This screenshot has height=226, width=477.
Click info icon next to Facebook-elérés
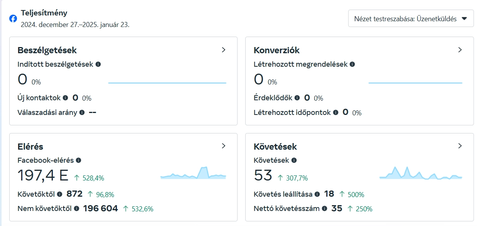[78, 160]
